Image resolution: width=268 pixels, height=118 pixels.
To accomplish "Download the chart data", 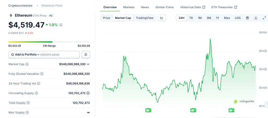I will [256, 18].
